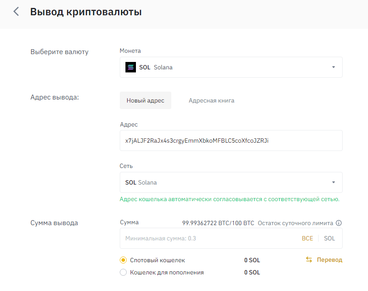
Task: Click the Остаток суточного лимита text
Action: coord(295,223)
